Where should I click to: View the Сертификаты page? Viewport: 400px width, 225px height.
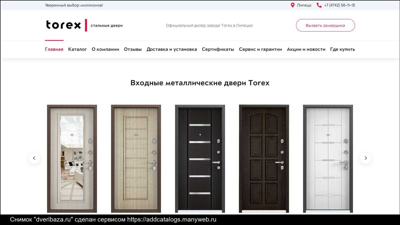tap(218, 49)
